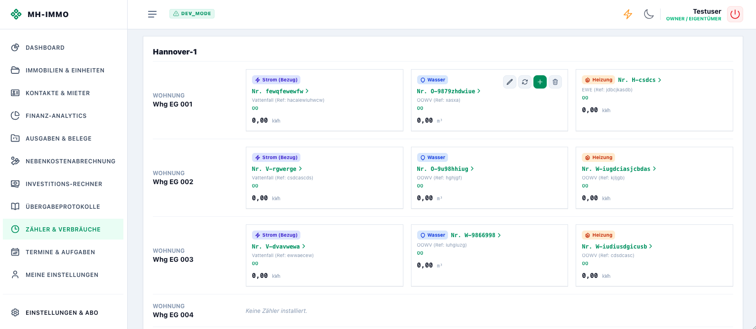Select Nebenkostenabrechnung in sidebar
The height and width of the screenshot is (329, 756).
[x=63, y=161]
